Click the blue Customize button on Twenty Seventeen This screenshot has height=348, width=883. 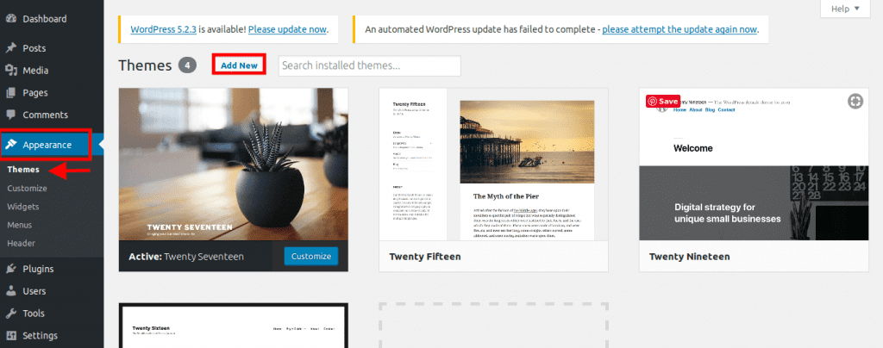pos(310,256)
